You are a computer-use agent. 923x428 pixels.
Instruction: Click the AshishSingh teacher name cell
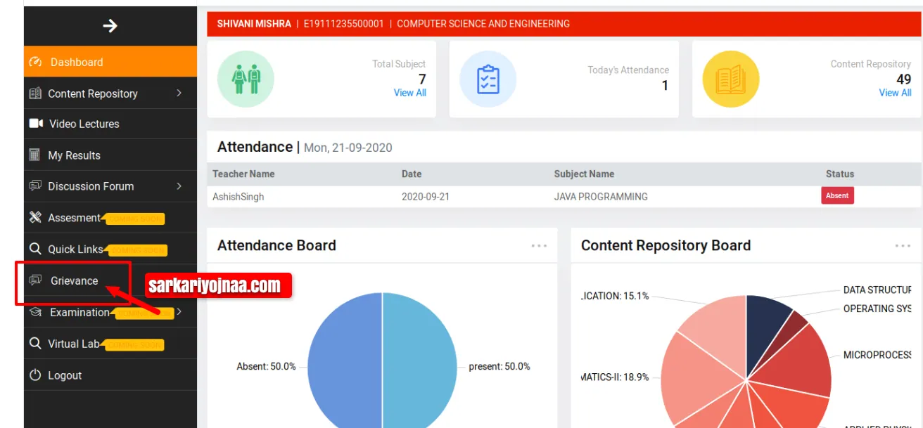coord(238,197)
